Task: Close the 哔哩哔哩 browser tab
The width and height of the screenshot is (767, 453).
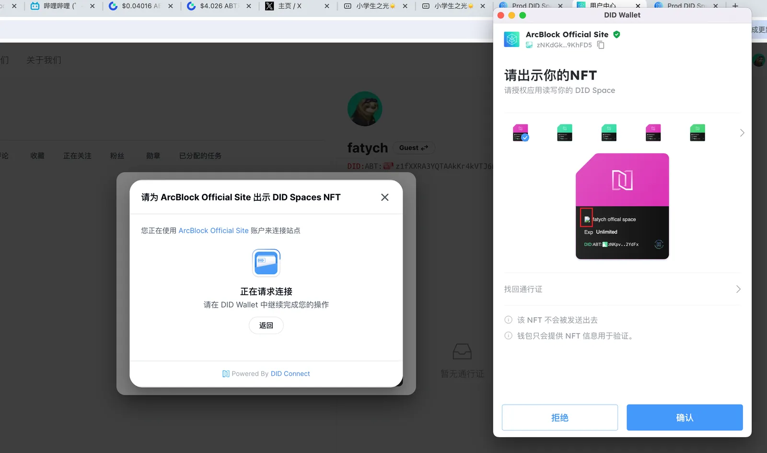Action: coord(93,6)
